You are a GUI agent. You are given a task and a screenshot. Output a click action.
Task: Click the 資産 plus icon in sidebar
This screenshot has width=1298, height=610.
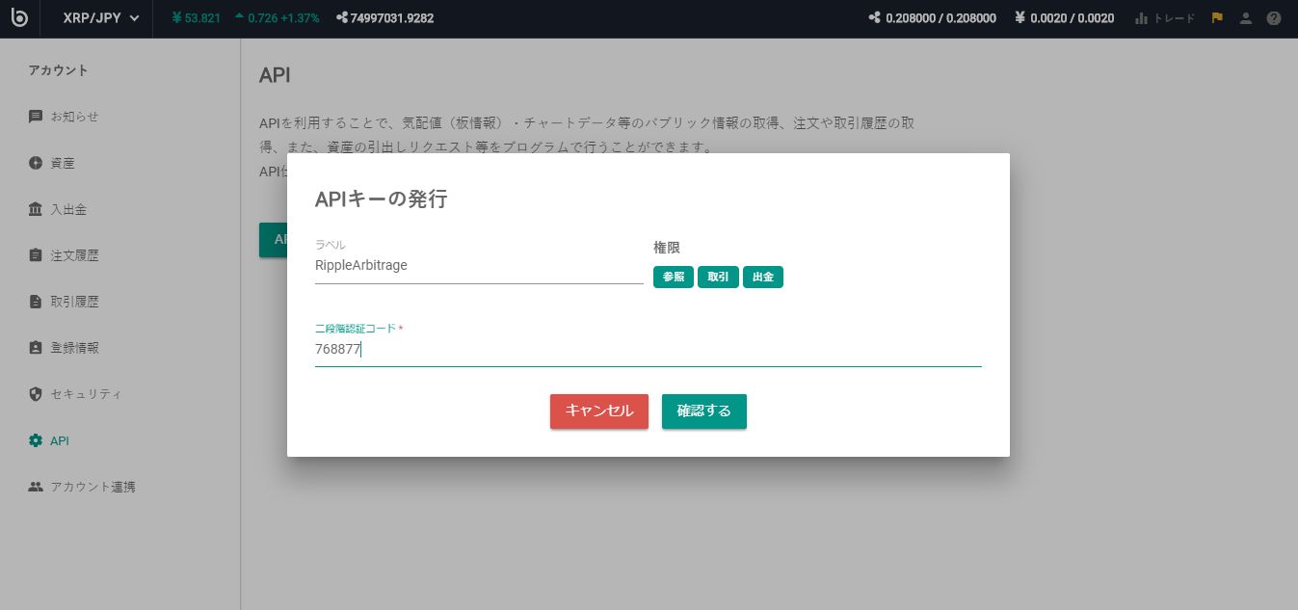(x=36, y=162)
